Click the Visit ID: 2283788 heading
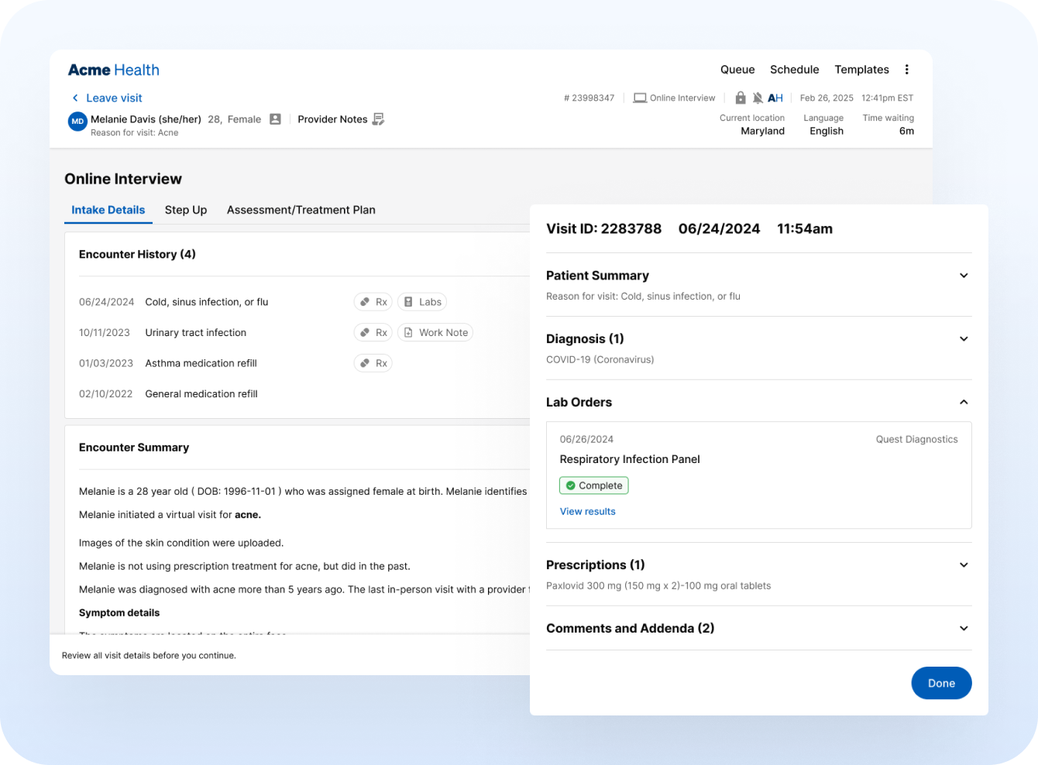The width and height of the screenshot is (1038, 765). pyautogui.click(x=604, y=229)
